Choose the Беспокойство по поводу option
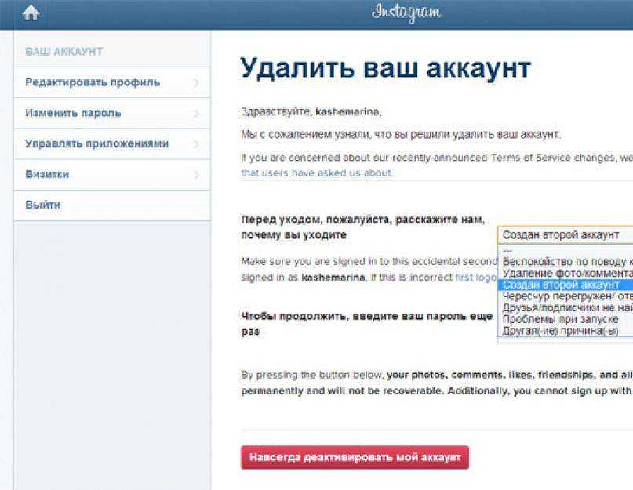Image resolution: width=633 pixels, height=490 pixels. (x=566, y=262)
